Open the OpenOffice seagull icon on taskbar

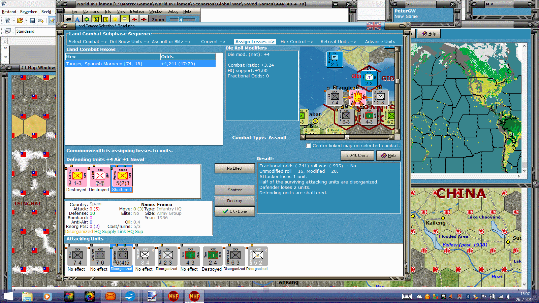[130, 297]
